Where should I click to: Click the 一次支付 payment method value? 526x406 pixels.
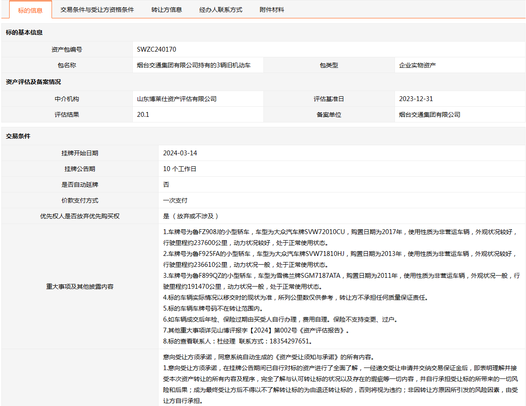[175, 200]
